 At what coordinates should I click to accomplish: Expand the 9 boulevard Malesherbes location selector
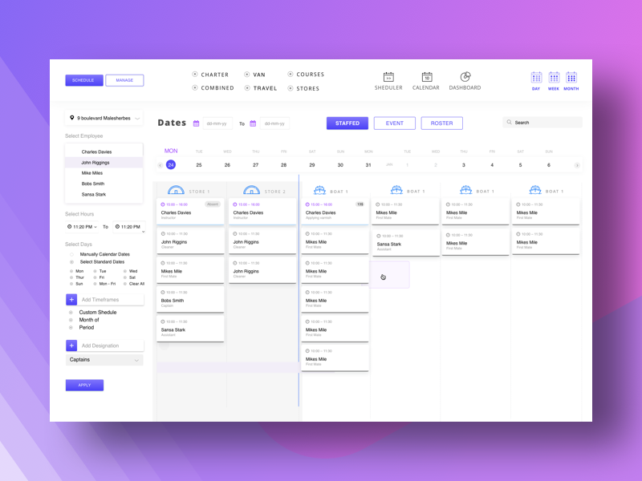[105, 117]
